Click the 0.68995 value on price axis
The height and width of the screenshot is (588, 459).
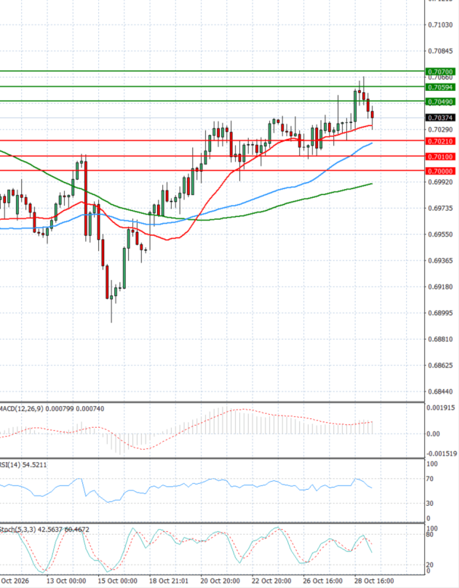click(x=440, y=313)
